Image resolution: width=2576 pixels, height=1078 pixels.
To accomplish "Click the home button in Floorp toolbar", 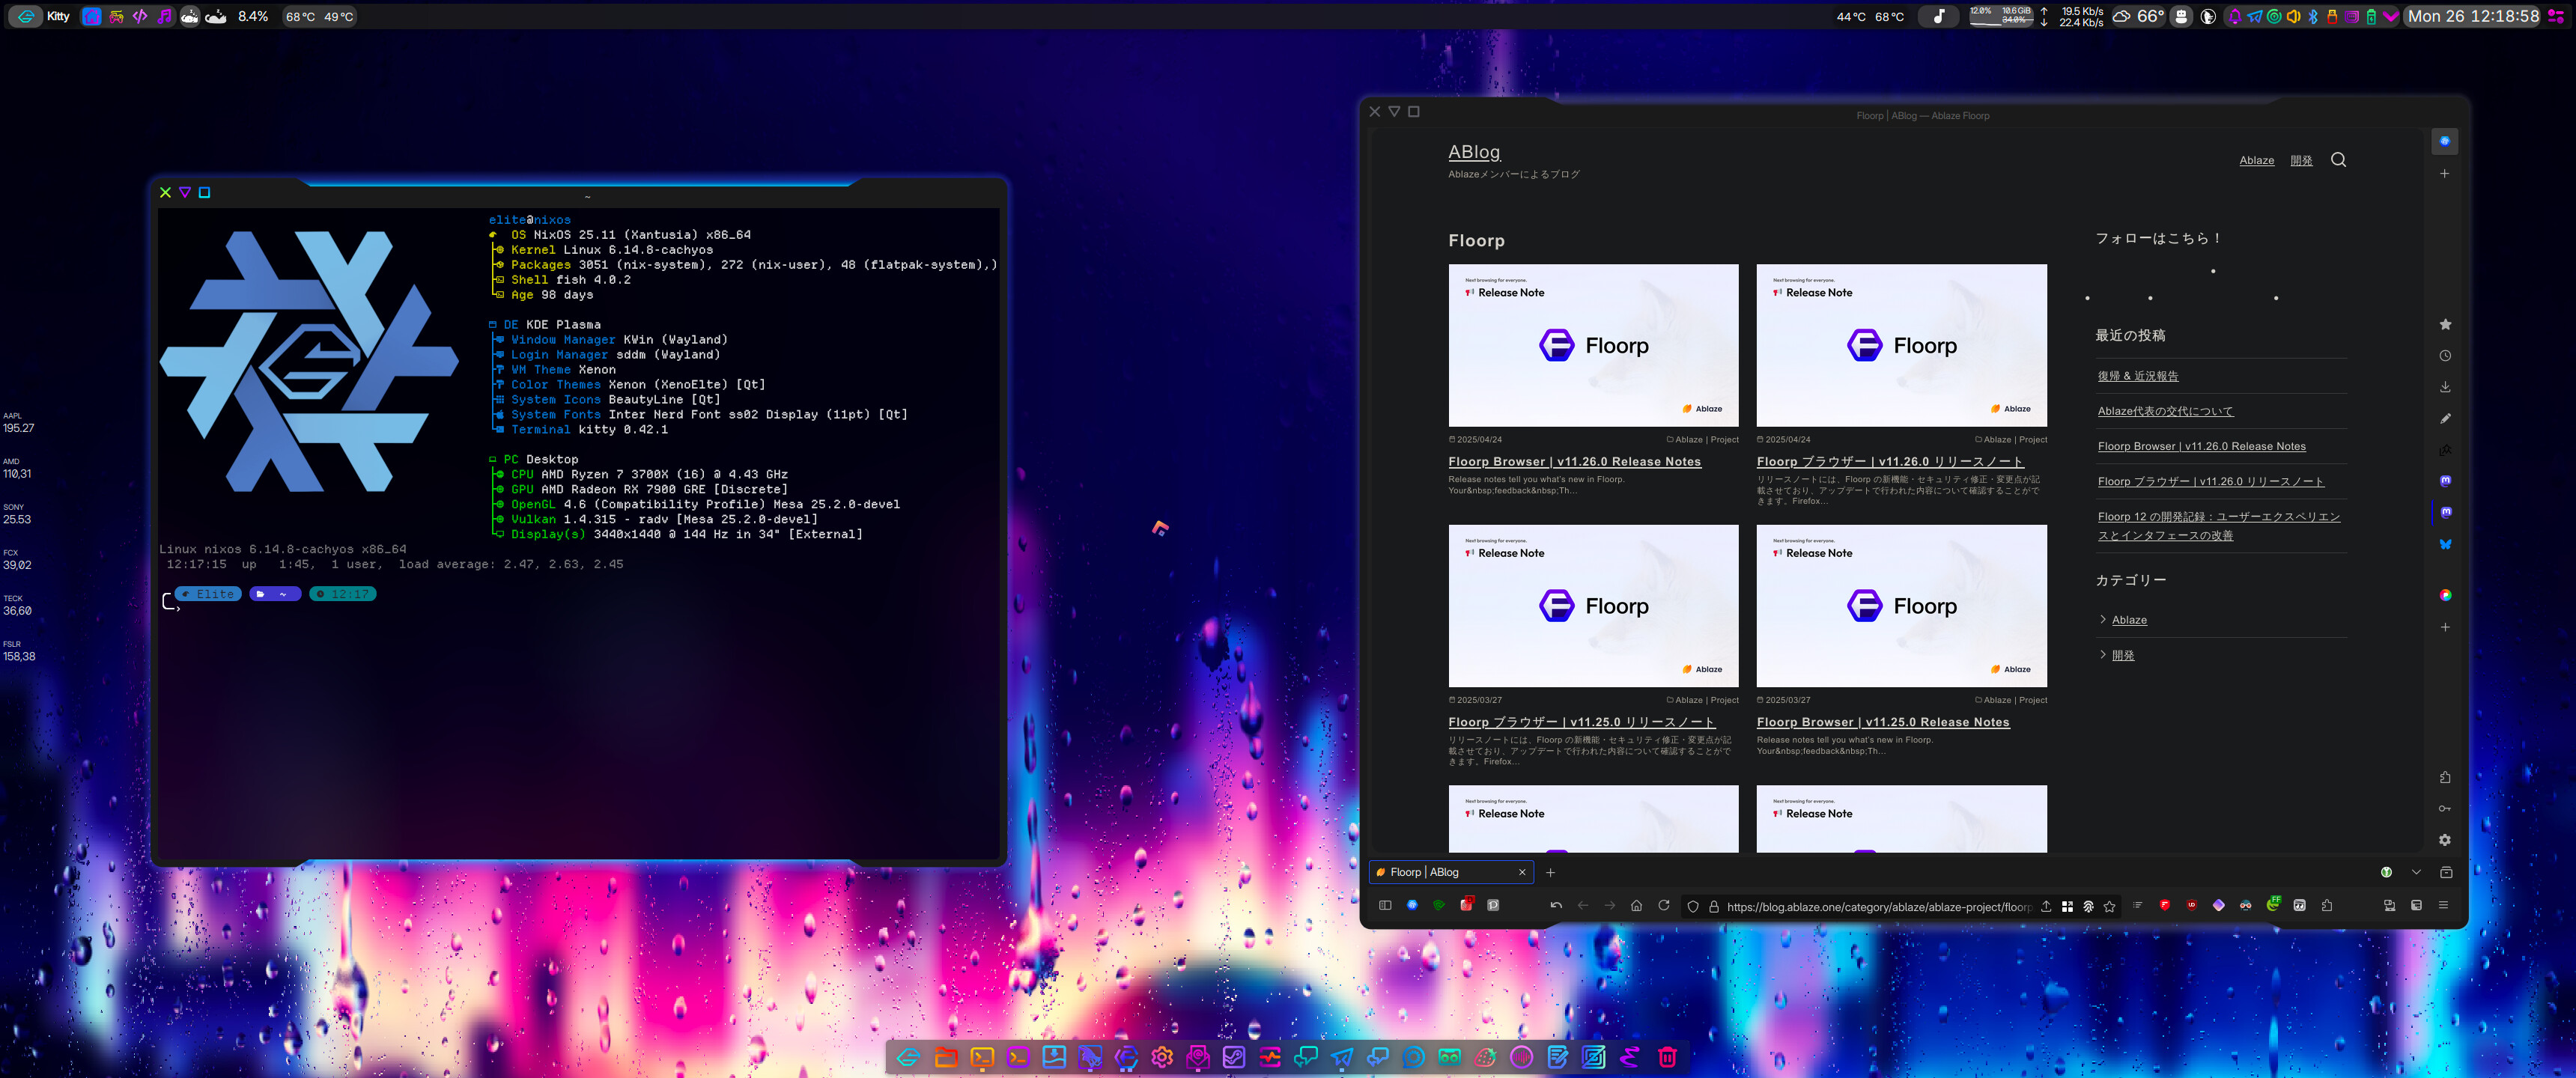I will 1636,906.
